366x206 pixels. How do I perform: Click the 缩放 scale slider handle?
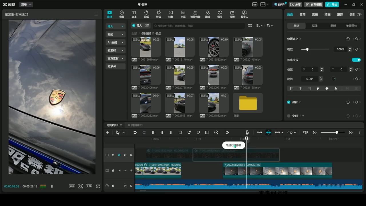click(x=307, y=49)
